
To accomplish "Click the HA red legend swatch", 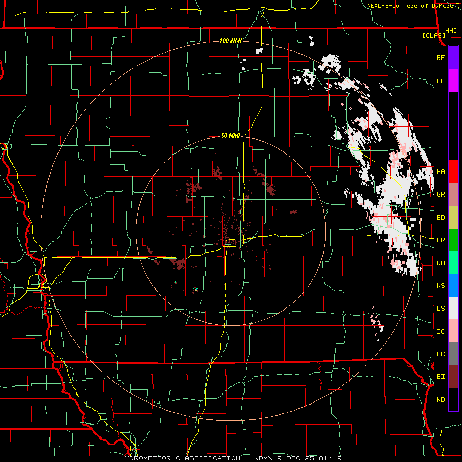I will click(x=453, y=171).
